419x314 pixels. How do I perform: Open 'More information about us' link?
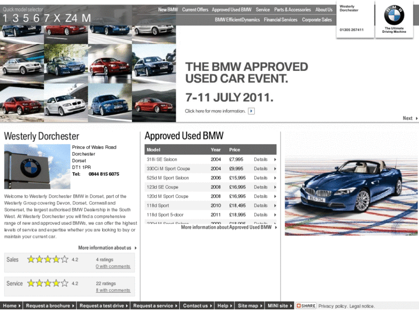click(107, 248)
